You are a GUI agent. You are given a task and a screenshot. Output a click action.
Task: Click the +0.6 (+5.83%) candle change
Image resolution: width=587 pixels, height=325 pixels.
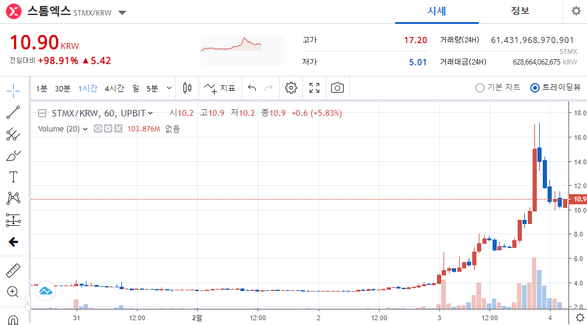click(x=317, y=114)
